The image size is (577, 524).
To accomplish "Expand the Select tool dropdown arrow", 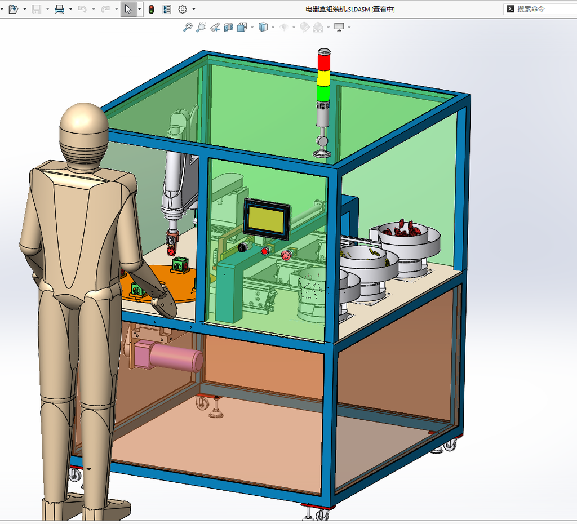I will click(x=140, y=9).
